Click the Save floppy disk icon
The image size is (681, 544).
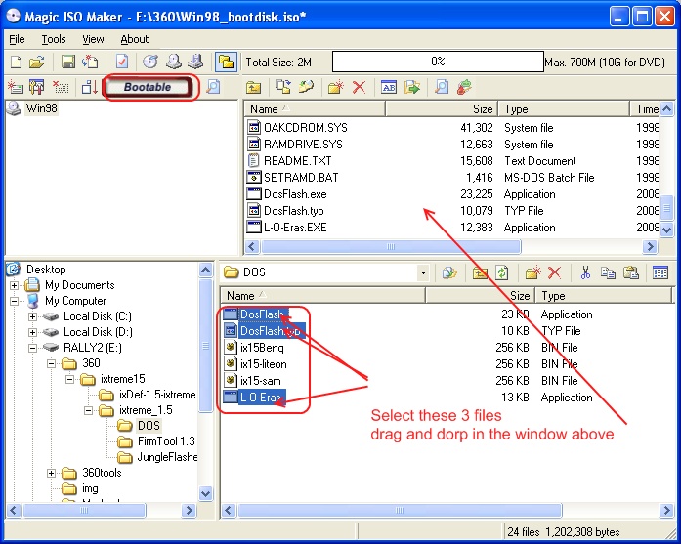(x=67, y=63)
